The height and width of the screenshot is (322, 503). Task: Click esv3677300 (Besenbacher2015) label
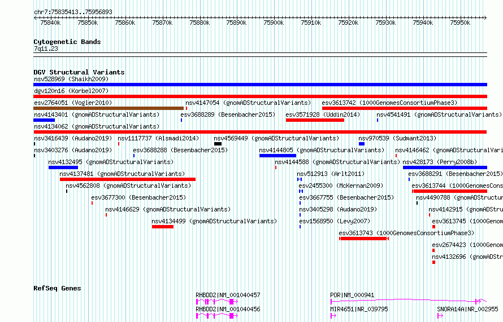(138, 197)
